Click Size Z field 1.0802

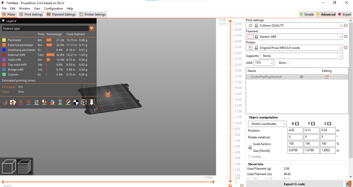click(328, 151)
